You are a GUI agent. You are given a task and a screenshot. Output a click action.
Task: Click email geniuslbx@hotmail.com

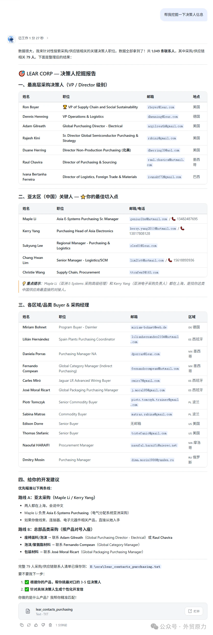149,219
